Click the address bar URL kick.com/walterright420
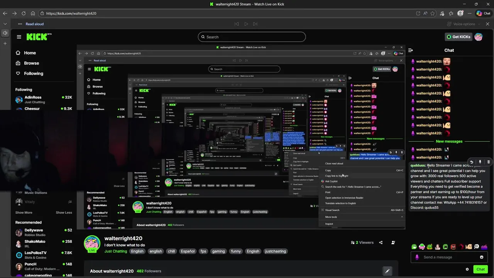494x278 pixels. [x=71, y=13]
